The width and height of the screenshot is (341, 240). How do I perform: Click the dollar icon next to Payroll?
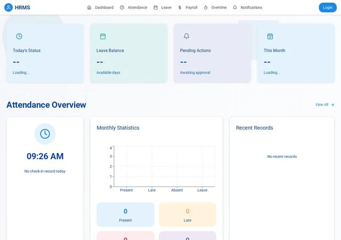[x=180, y=7]
